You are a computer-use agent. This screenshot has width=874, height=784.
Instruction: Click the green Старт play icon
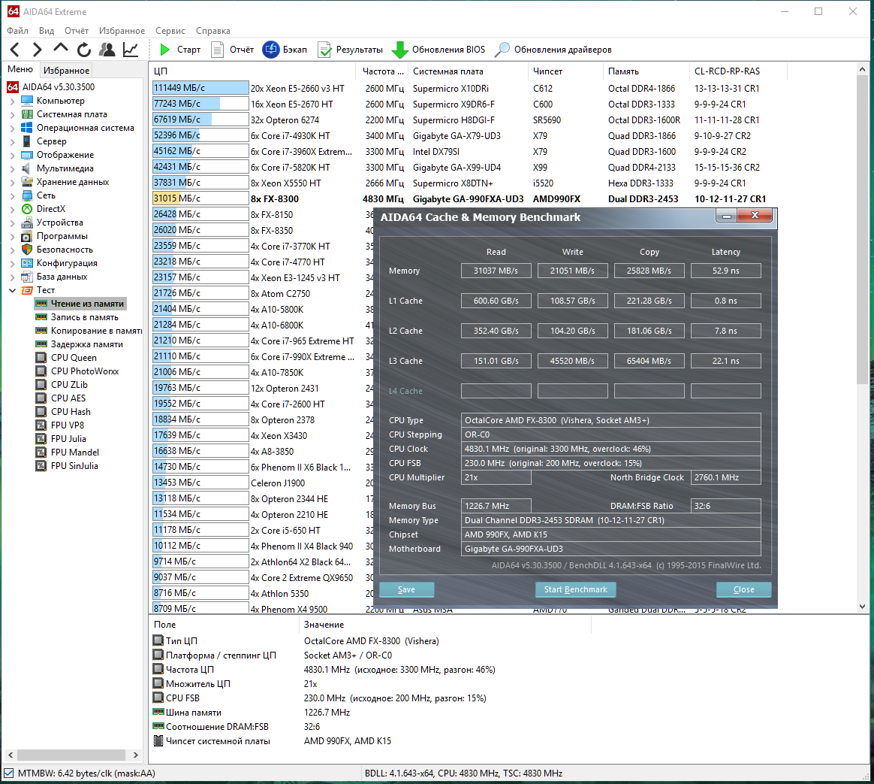coord(165,50)
